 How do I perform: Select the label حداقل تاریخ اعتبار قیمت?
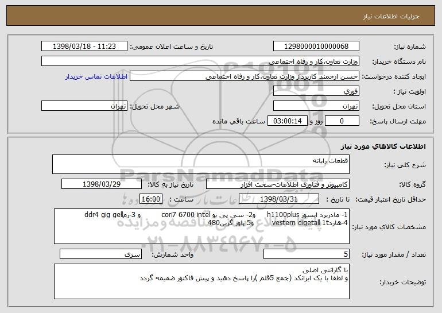(390, 199)
